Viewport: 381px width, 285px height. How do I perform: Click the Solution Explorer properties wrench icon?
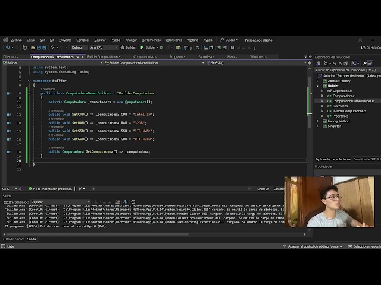click(364, 64)
